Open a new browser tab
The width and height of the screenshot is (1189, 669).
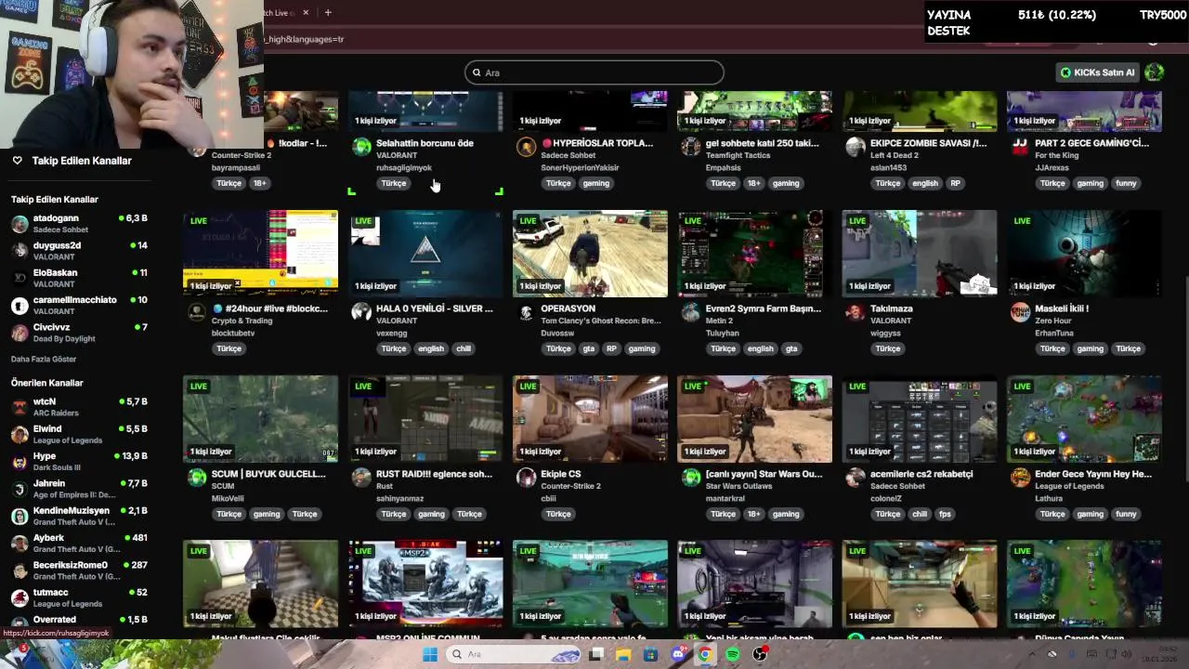pos(328,12)
